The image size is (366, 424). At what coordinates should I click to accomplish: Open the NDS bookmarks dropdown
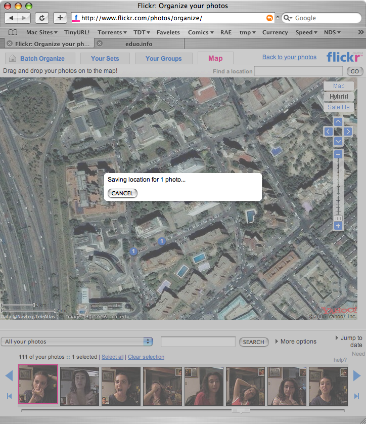coord(332,32)
